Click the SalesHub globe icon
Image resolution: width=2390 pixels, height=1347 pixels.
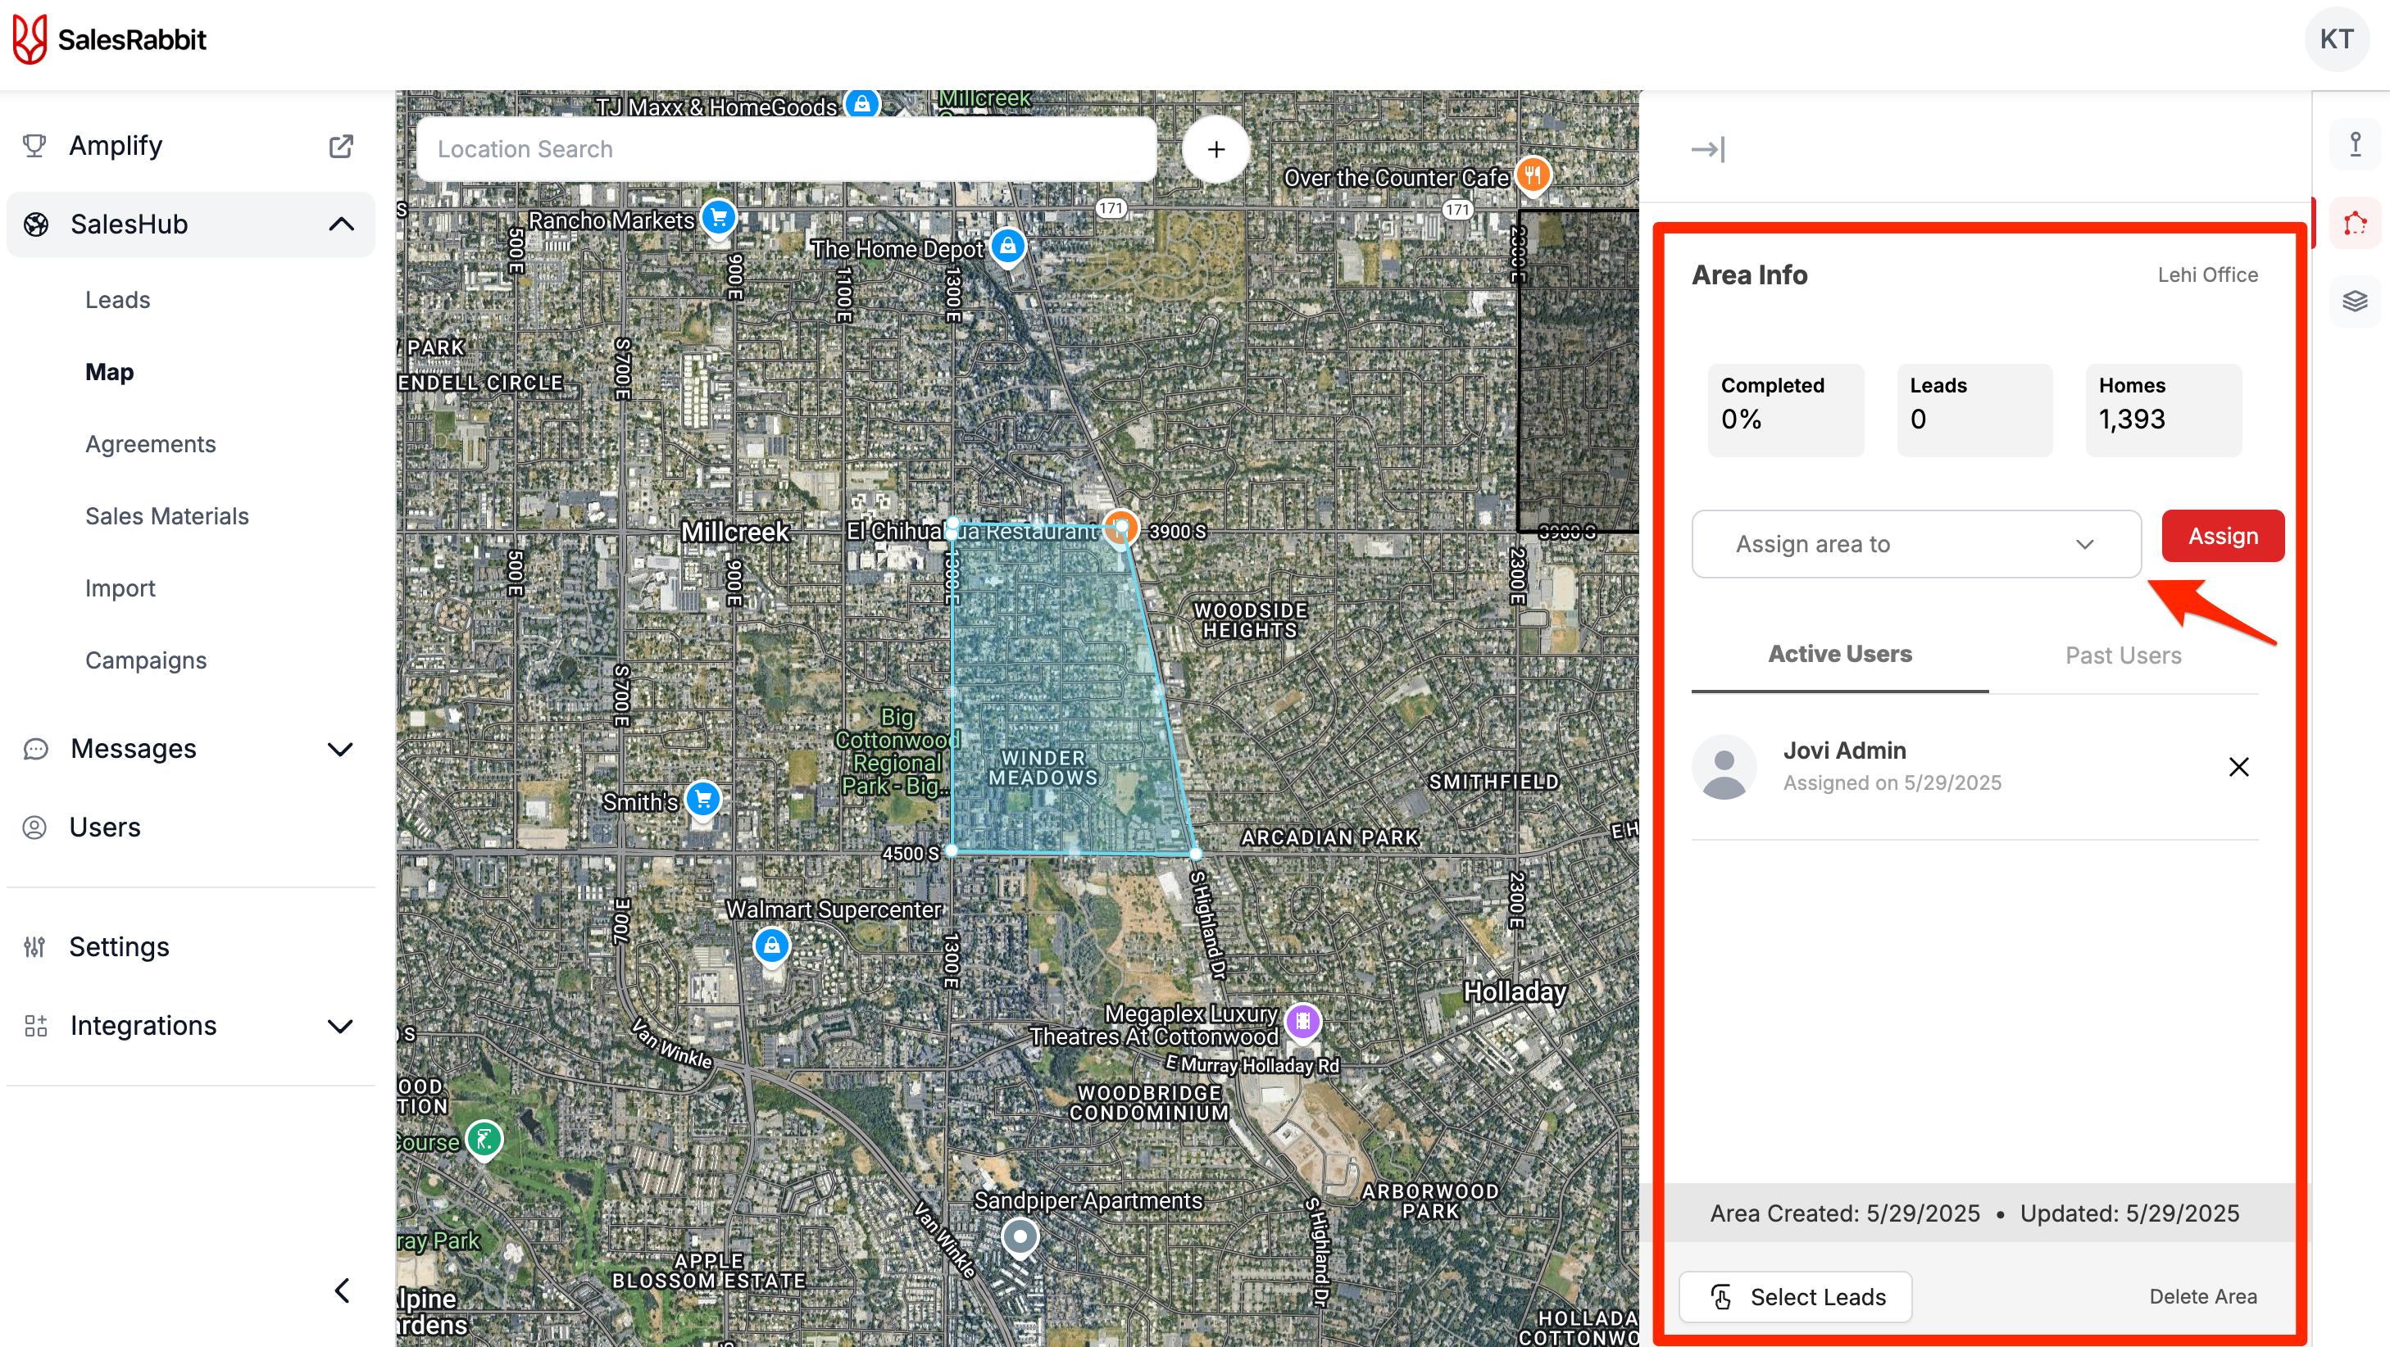[36, 224]
